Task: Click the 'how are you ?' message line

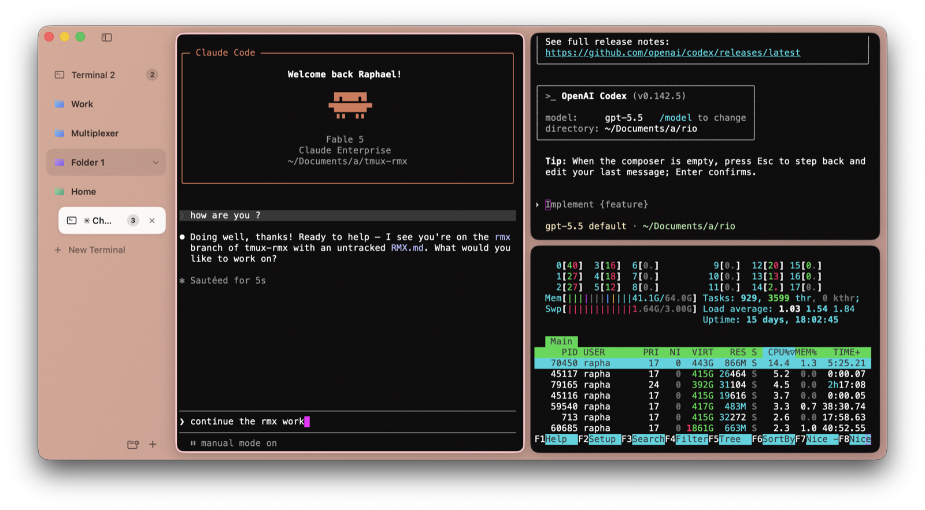Action: pyautogui.click(x=347, y=215)
